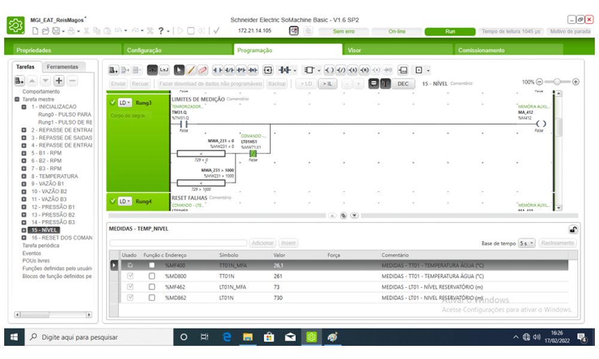The width and height of the screenshot is (599, 359).
Task: Open the LD language dropdown on Rung3
Action: pyautogui.click(x=125, y=102)
